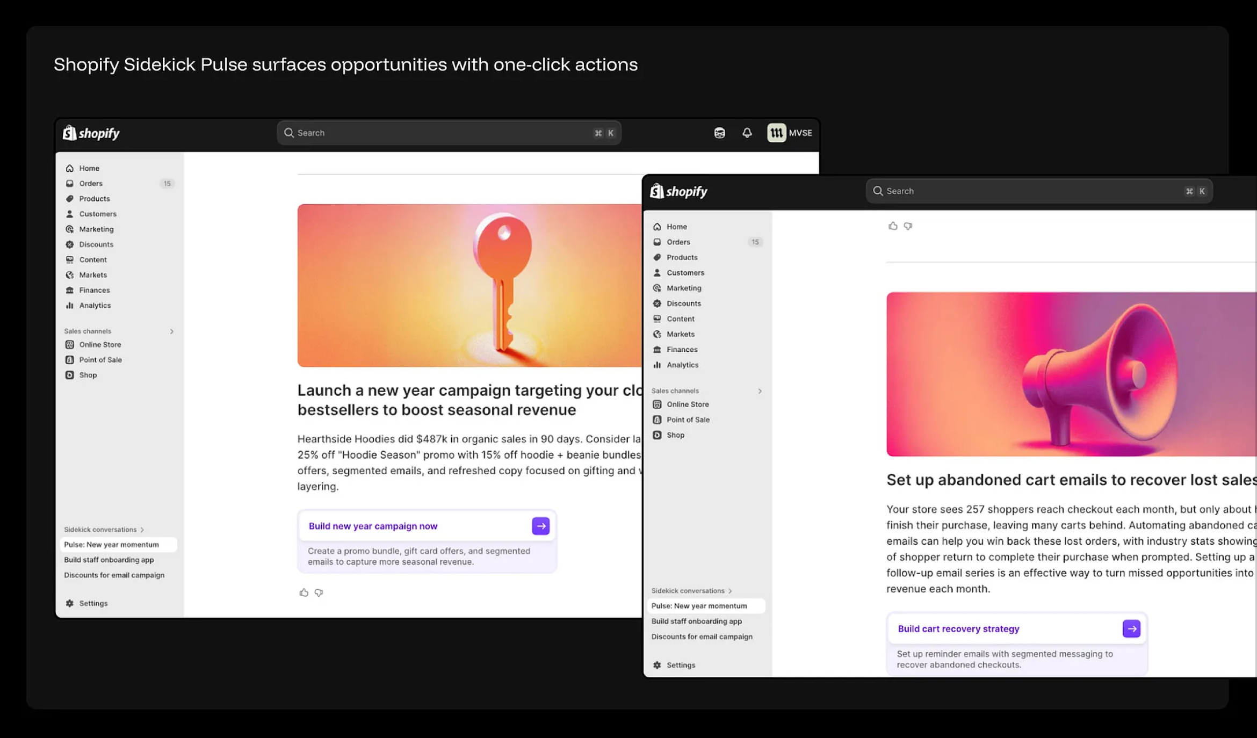Click the Discounts icon in the front window
This screenshot has height=738, width=1257.
[657, 303]
